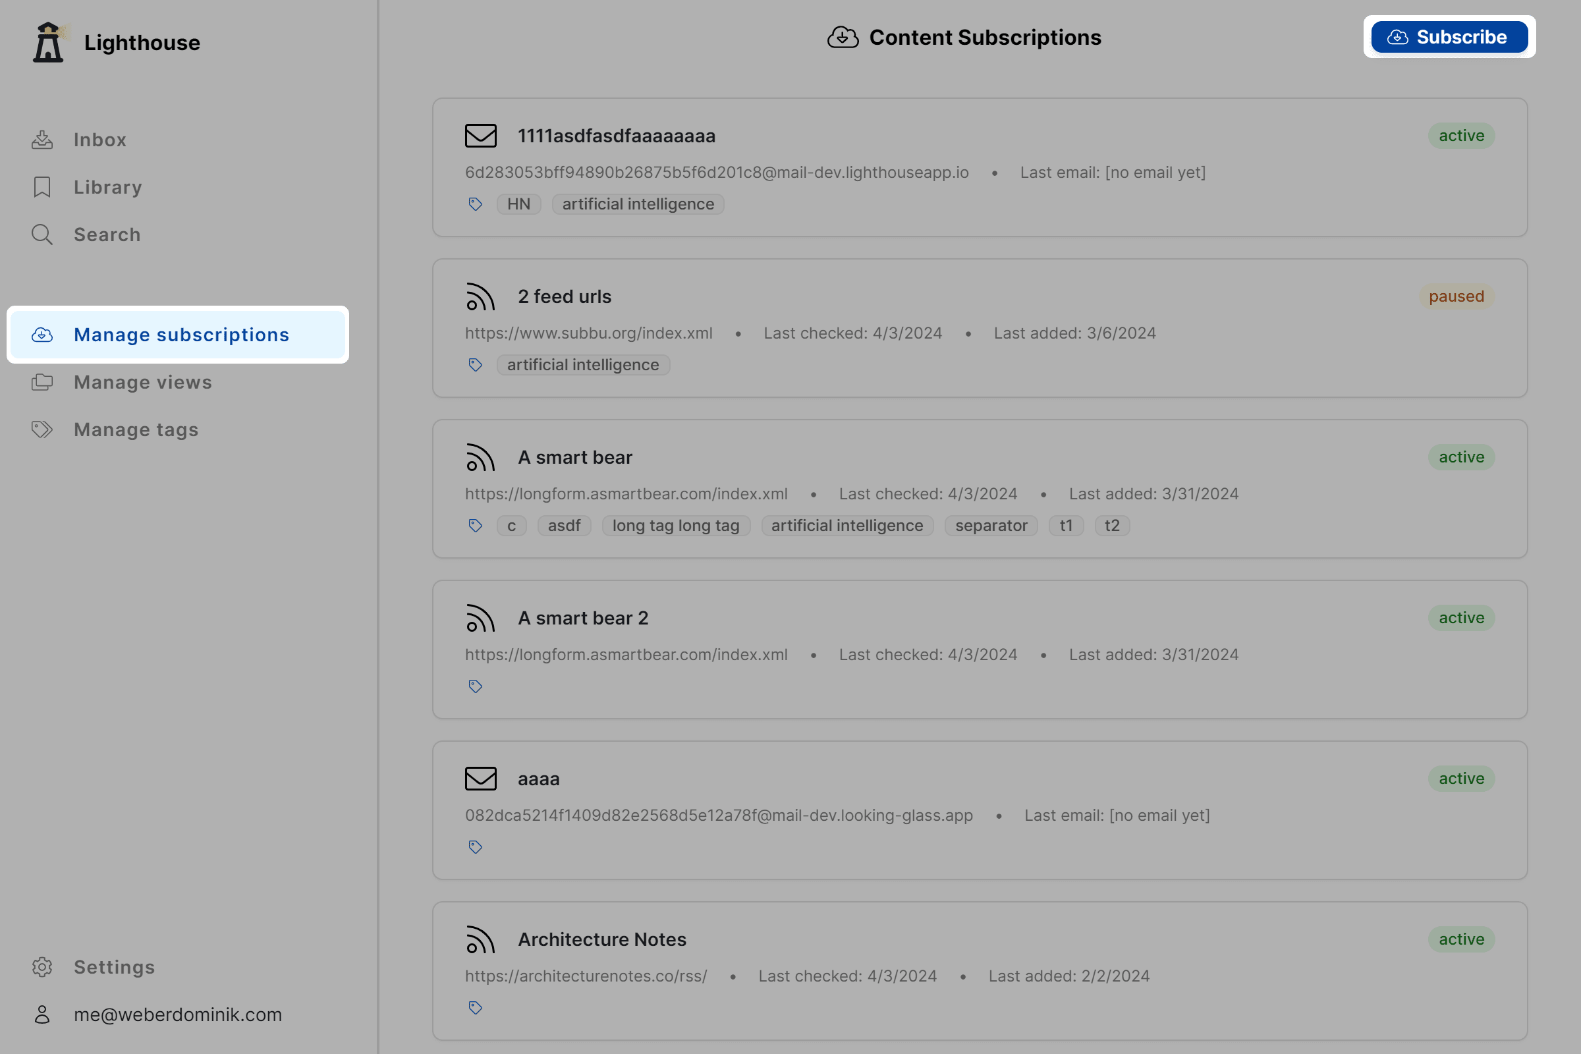
Task: Click the Lighthouse logo icon
Action: click(48, 42)
